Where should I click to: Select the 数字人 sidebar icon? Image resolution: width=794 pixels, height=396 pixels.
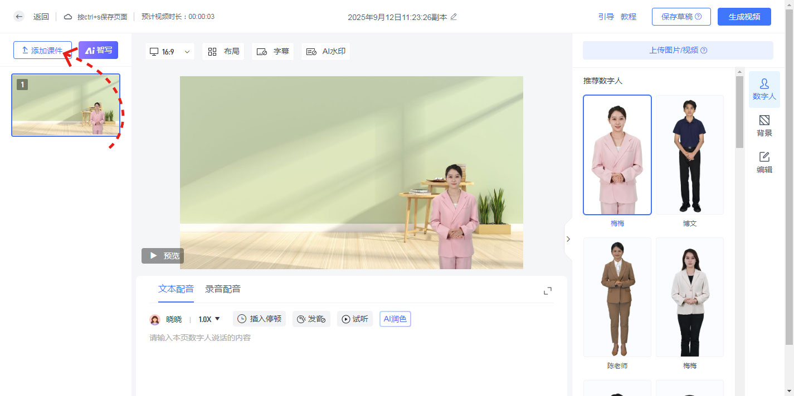click(764, 89)
